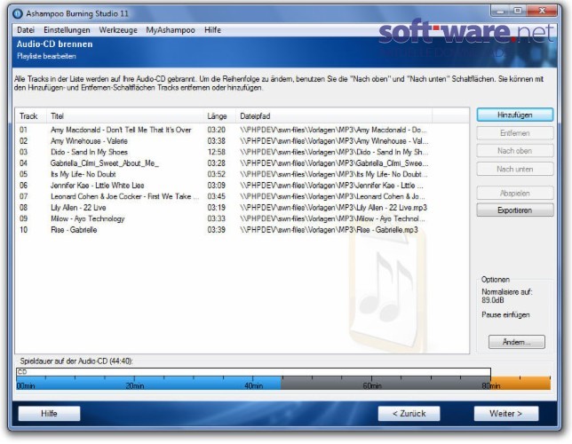Open the MyAshampoo menu
The image size is (572, 444).
click(171, 30)
